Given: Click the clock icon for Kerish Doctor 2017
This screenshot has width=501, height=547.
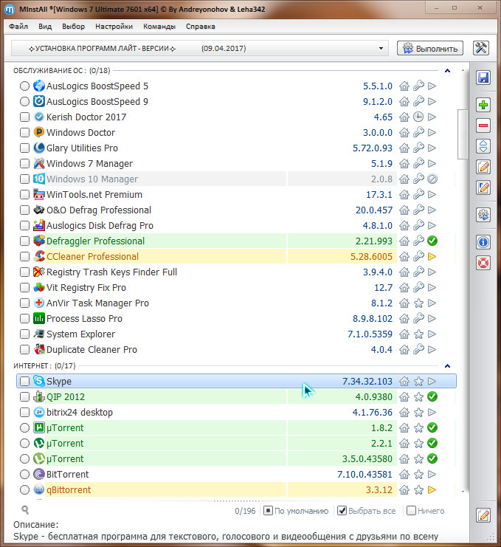Looking at the screenshot, I should click(418, 117).
